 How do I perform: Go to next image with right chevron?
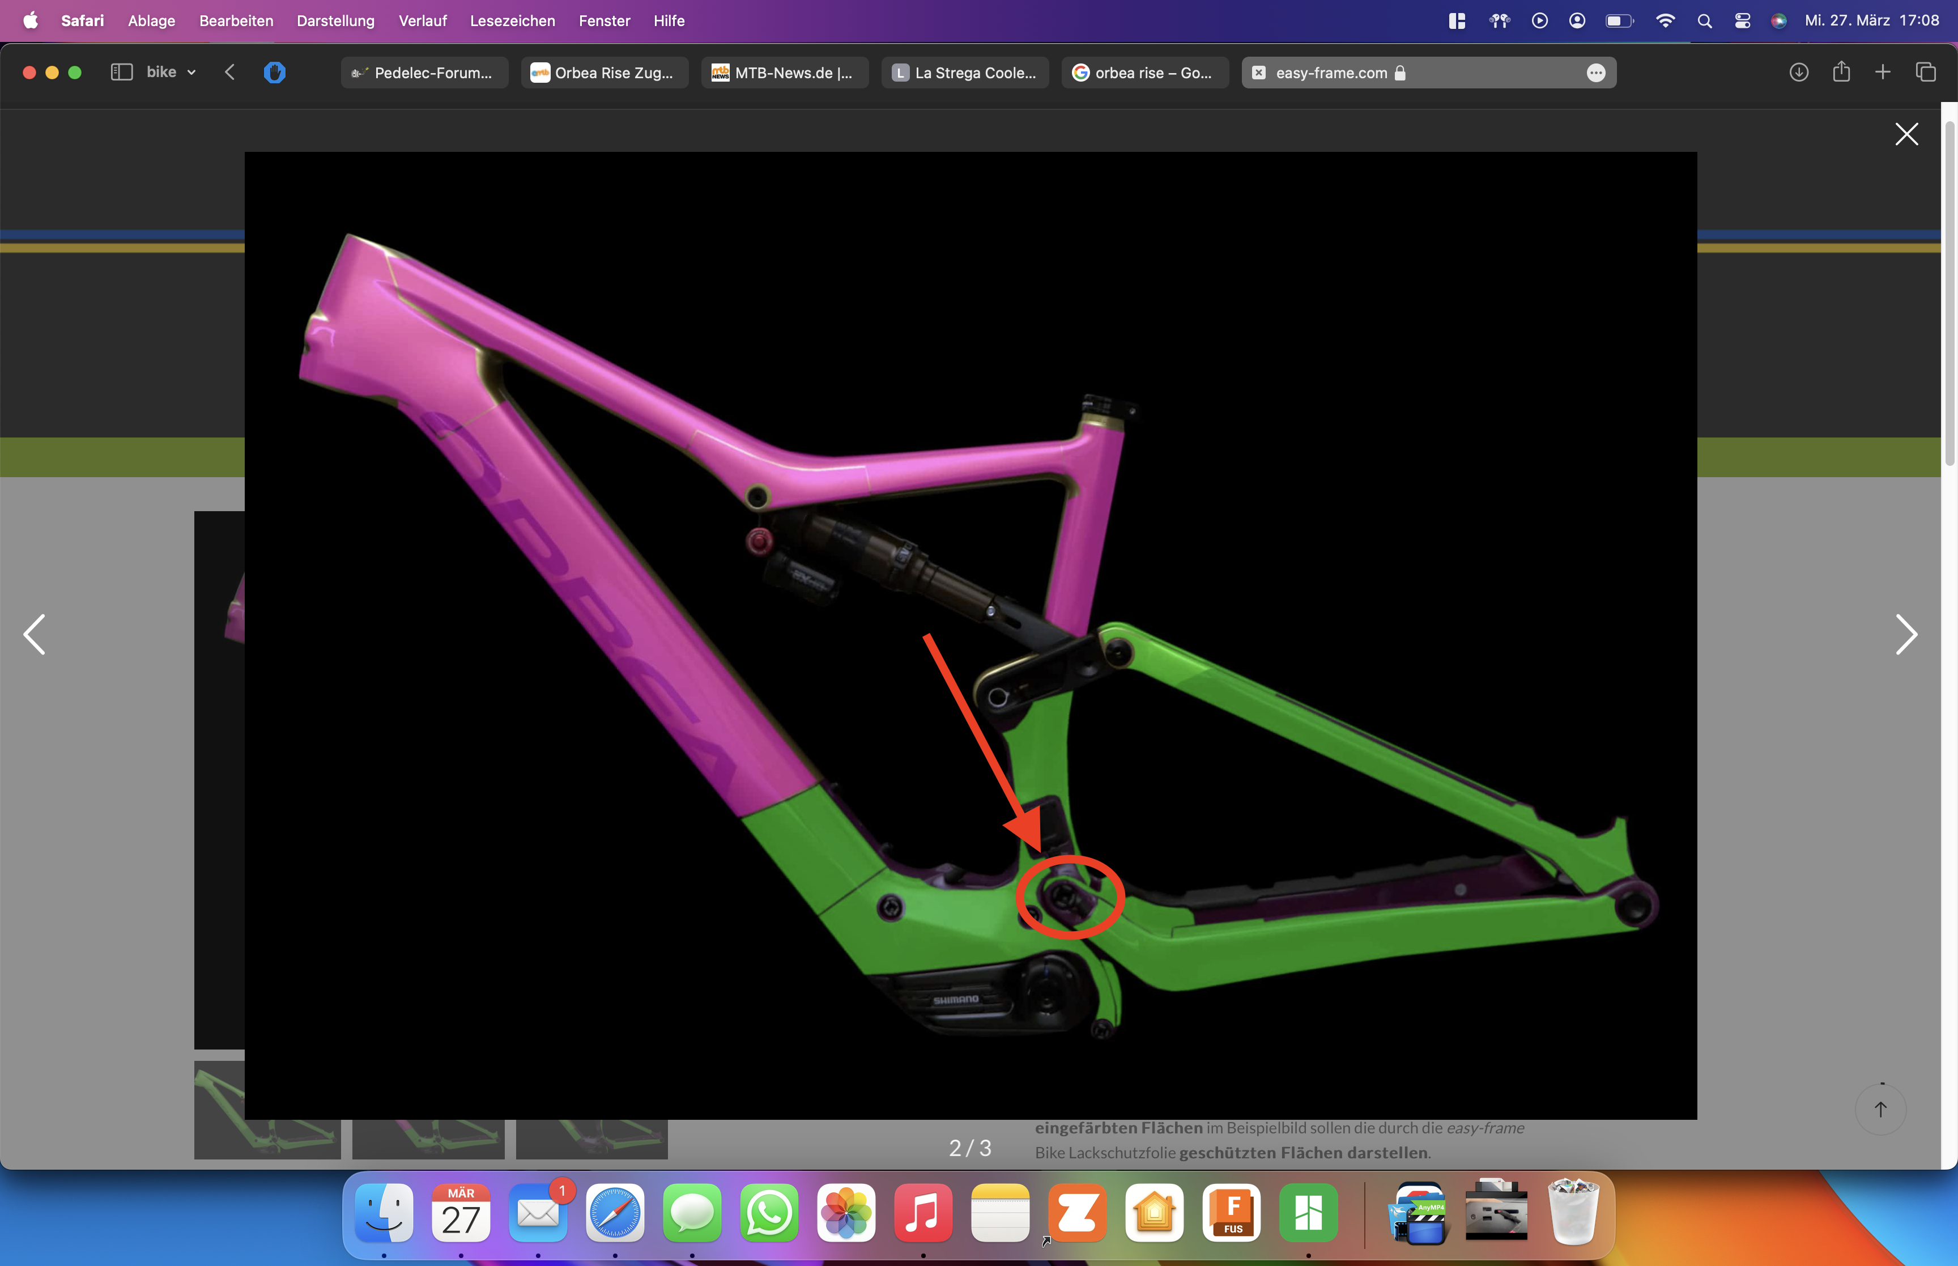point(1905,634)
